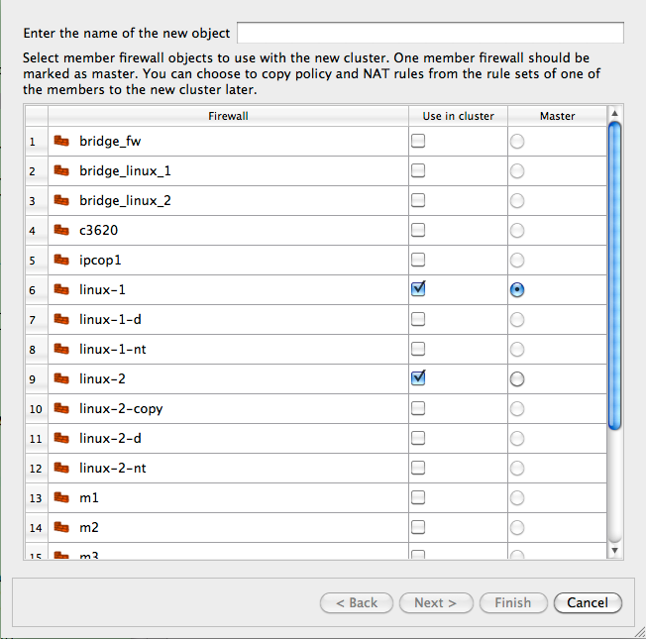Set linux-2 as Master
Screen dimensions: 646x639
coord(517,378)
